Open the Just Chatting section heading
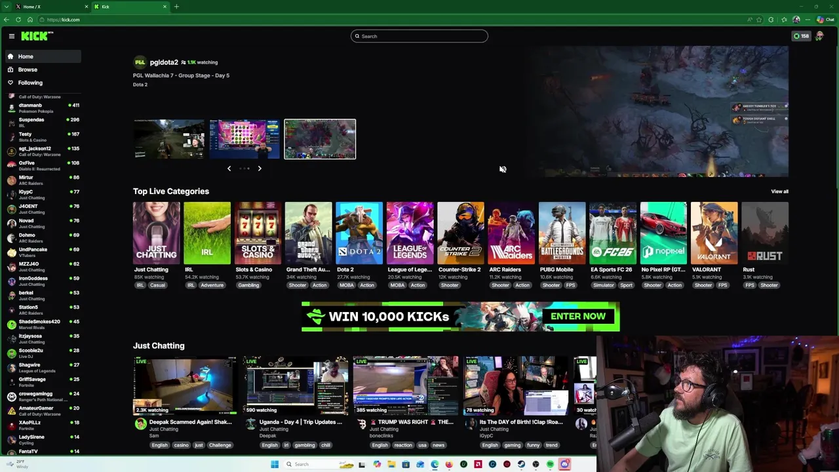 (159, 345)
